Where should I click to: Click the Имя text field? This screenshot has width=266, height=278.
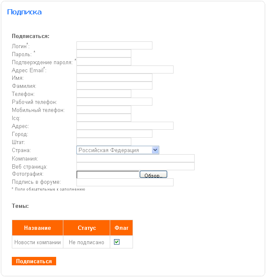pos(114,78)
